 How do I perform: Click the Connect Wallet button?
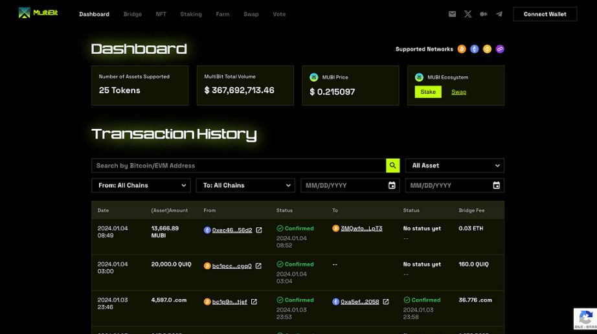[545, 14]
